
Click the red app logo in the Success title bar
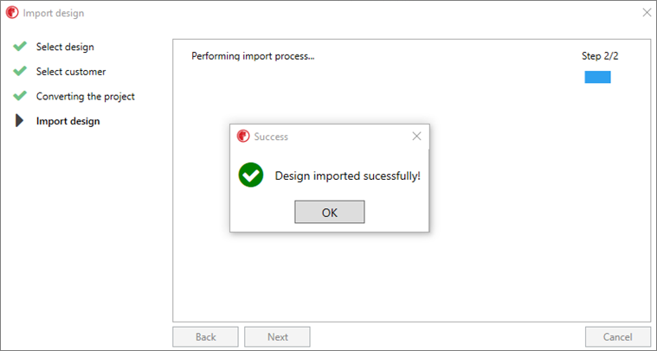coord(243,136)
